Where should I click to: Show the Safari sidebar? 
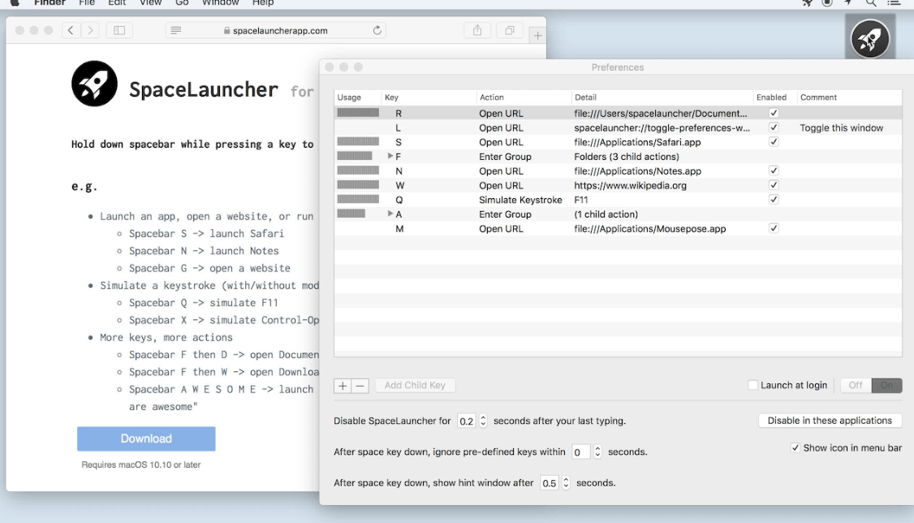click(119, 30)
